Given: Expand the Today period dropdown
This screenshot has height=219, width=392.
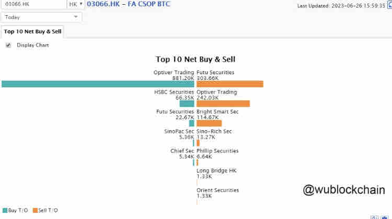Looking at the screenshot, I should coord(41,17).
